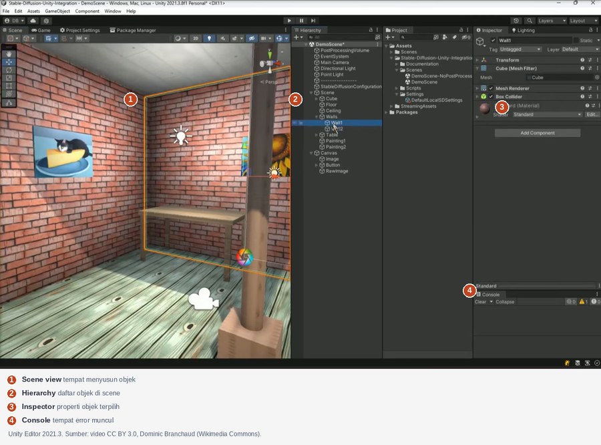Select the Rect tool

9,86
